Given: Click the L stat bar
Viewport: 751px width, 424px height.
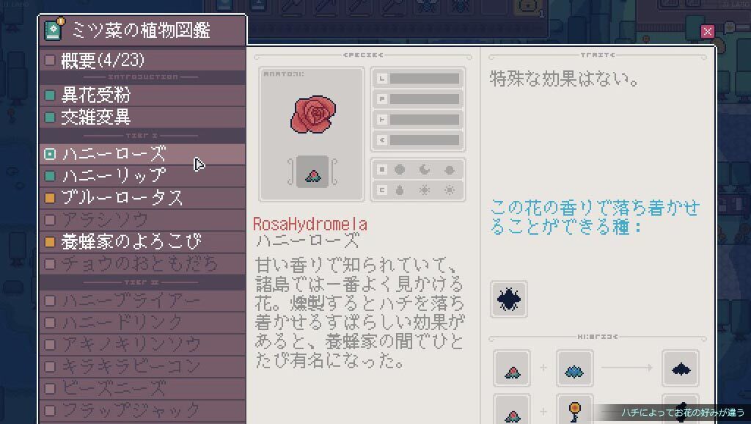Looking at the screenshot, I should click(x=417, y=78).
